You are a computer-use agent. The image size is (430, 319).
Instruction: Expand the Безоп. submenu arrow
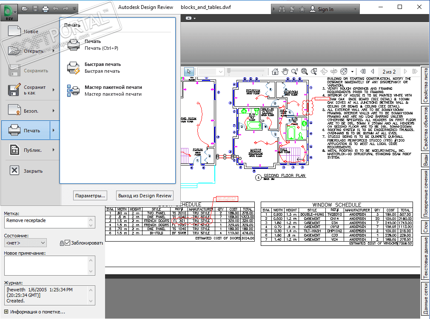pyautogui.click(x=54, y=111)
